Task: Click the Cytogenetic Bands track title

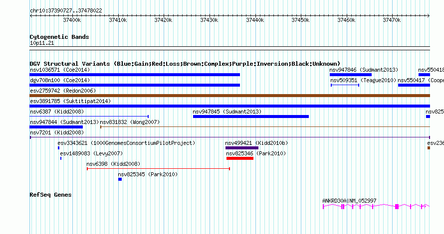Action: tap(59, 37)
